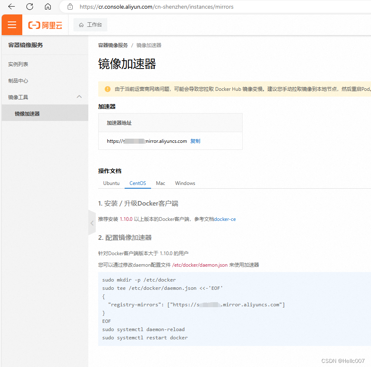
Task: Click the 'sudo tee /etc/docker/daemon.json' line
Action: point(162,288)
